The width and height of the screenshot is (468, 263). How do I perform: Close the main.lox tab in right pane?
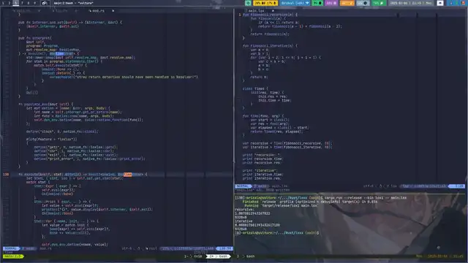click(x=273, y=11)
